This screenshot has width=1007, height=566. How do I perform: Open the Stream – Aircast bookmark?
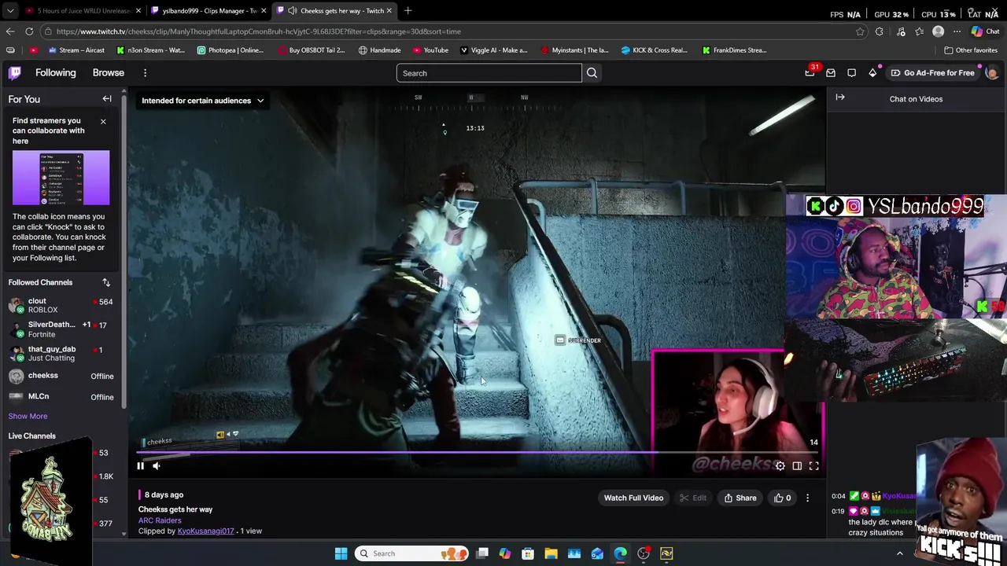[76, 50]
